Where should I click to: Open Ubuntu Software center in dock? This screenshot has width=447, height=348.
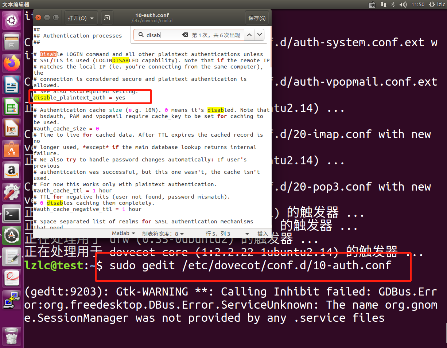click(x=12, y=150)
